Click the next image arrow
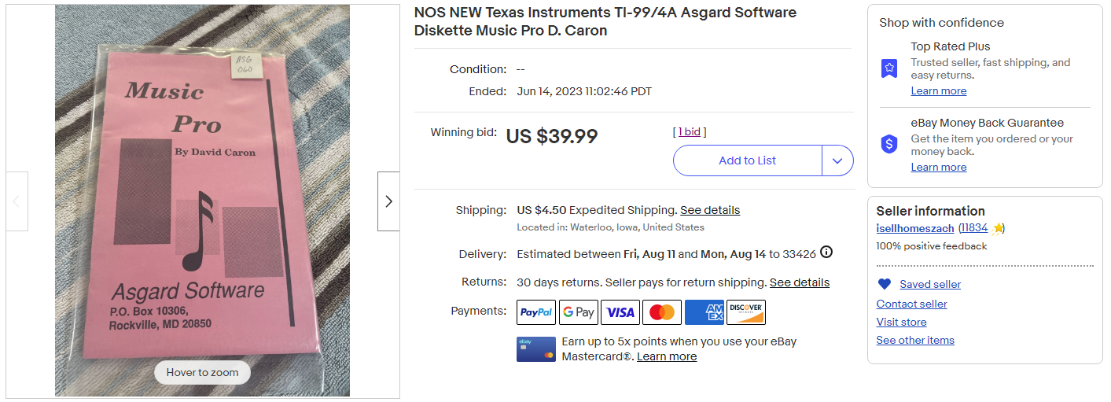The width and height of the screenshot is (1111, 402). 388,201
